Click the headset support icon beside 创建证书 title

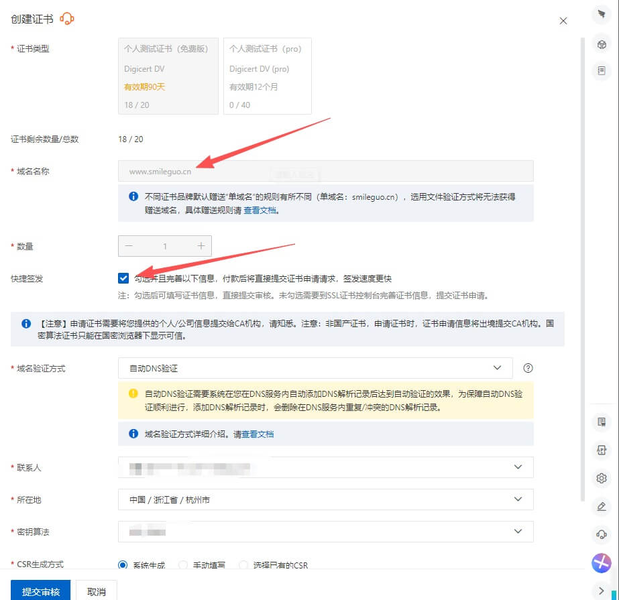coord(67,19)
